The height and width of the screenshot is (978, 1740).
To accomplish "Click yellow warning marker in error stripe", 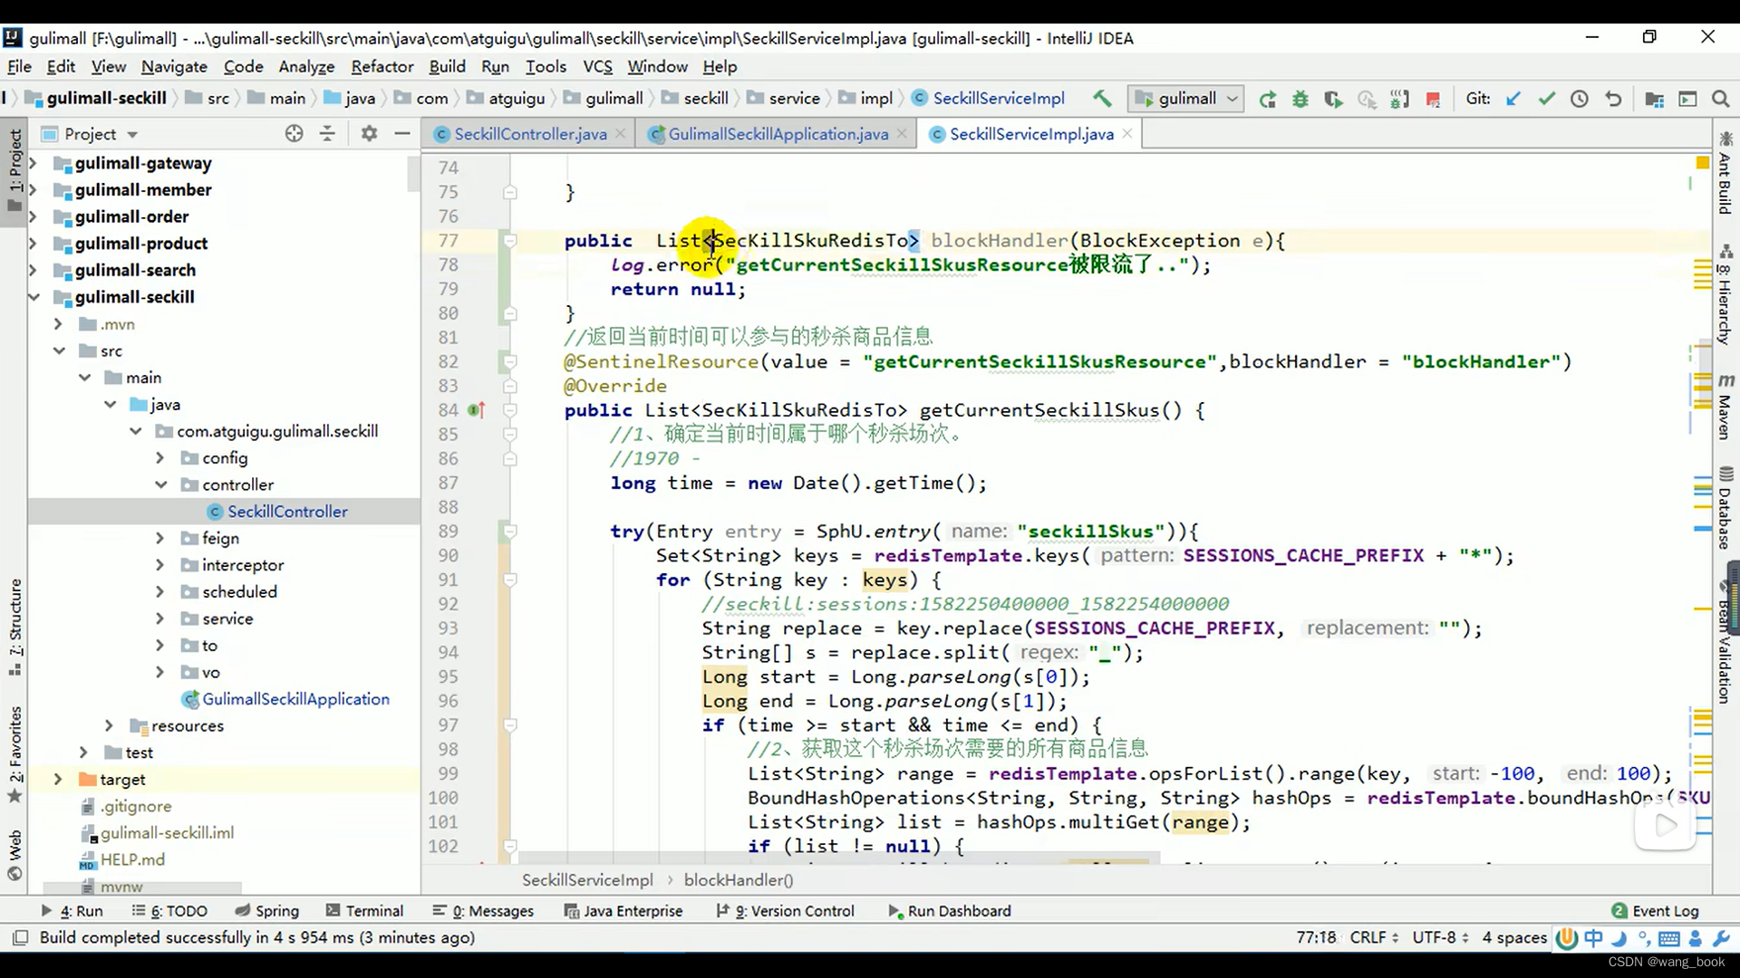I will tap(1702, 163).
